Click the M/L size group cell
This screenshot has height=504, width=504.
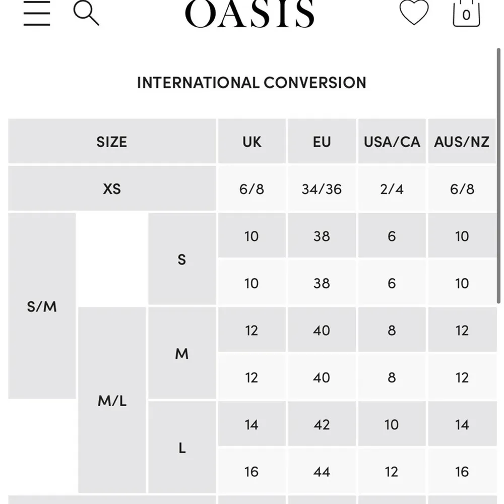(112, 401)
